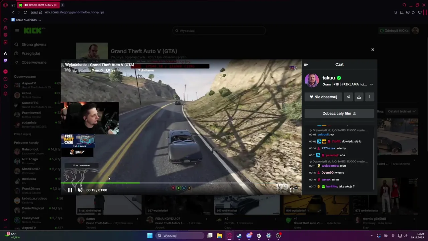Share the clip icon
The width and height of the screenshot is (428, 241).
point(348,97)
